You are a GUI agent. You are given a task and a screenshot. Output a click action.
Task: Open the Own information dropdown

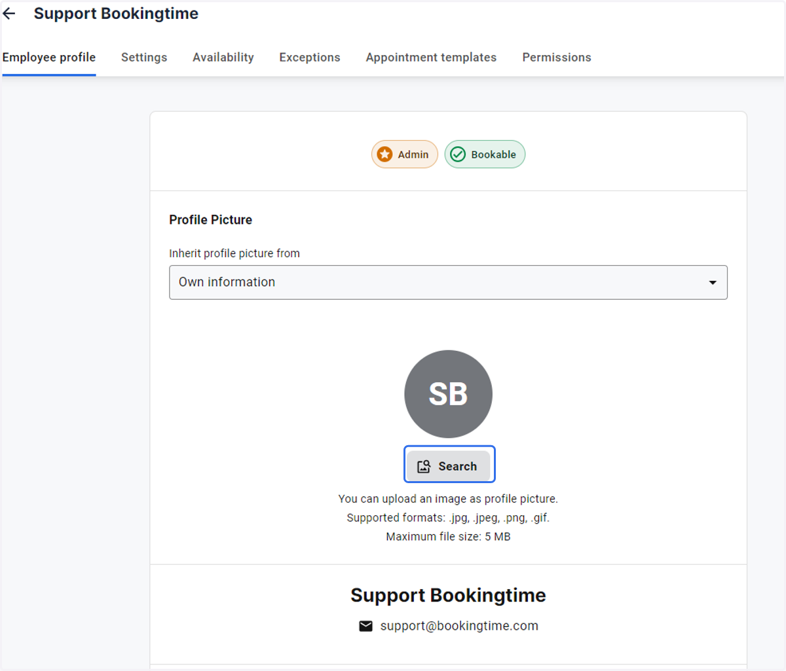[448, 282]
